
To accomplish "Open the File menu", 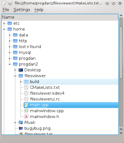I will tap(6, 10).
